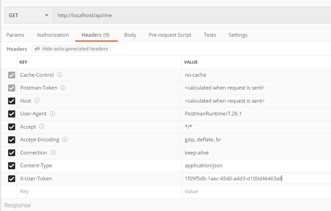Open the Params tab
Viewport: 331px width, 211px height.
[15, 35]
